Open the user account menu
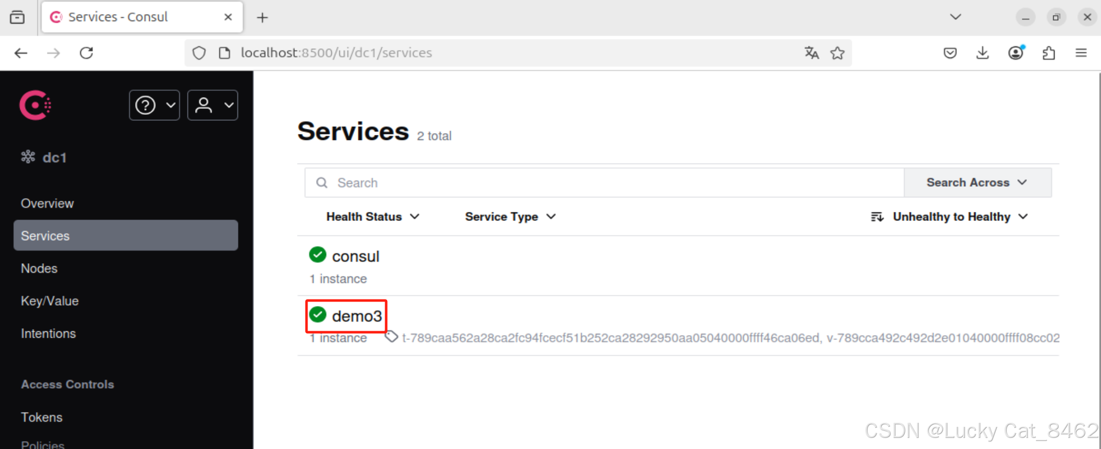Viewport: 1101px width, 449px height. [x=213, y=105]
